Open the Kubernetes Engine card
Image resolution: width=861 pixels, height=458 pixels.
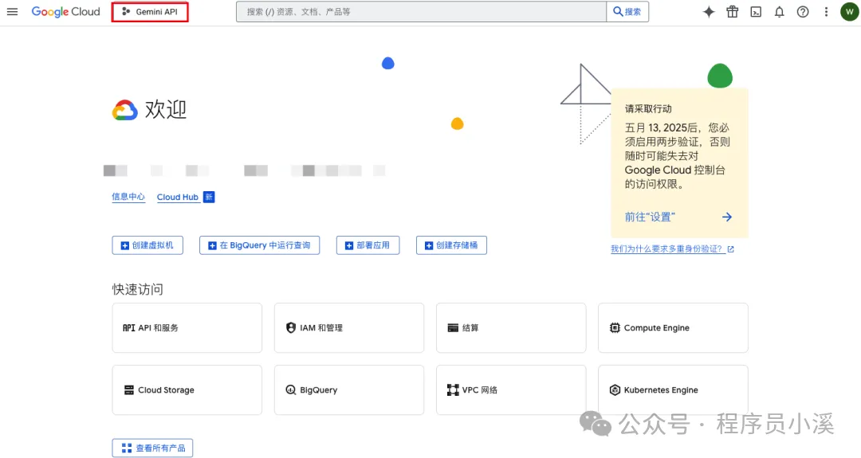point(673,390)
